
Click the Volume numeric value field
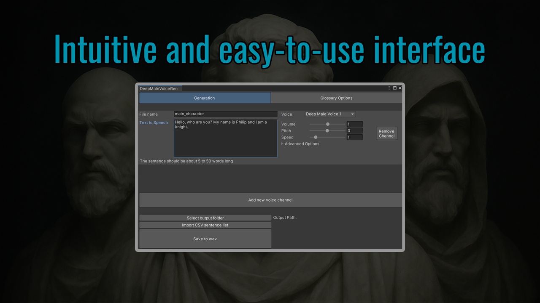click(x=354, y=124)
